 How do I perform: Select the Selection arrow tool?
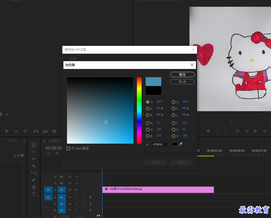[34, 145]
